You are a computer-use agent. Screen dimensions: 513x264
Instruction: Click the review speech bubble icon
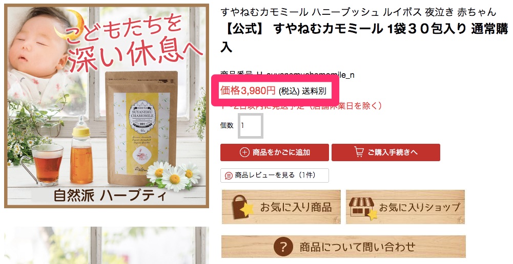(x=229, y=176)
